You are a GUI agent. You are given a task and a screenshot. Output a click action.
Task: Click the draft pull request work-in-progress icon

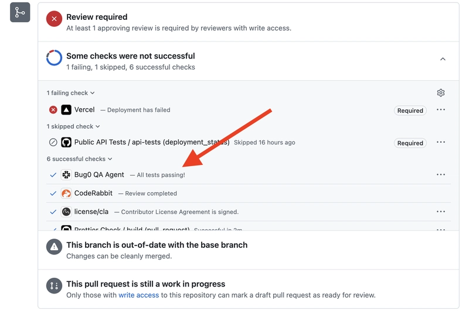54,286
